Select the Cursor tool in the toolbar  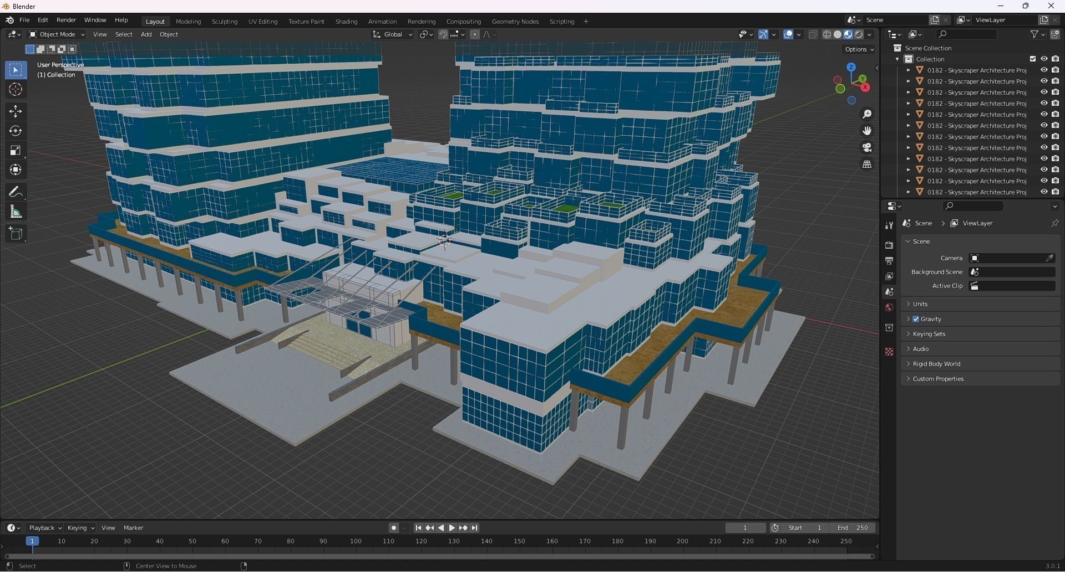16,89
